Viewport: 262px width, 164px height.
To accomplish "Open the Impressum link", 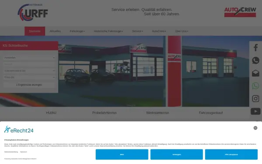I will click(x=24, y=152).
